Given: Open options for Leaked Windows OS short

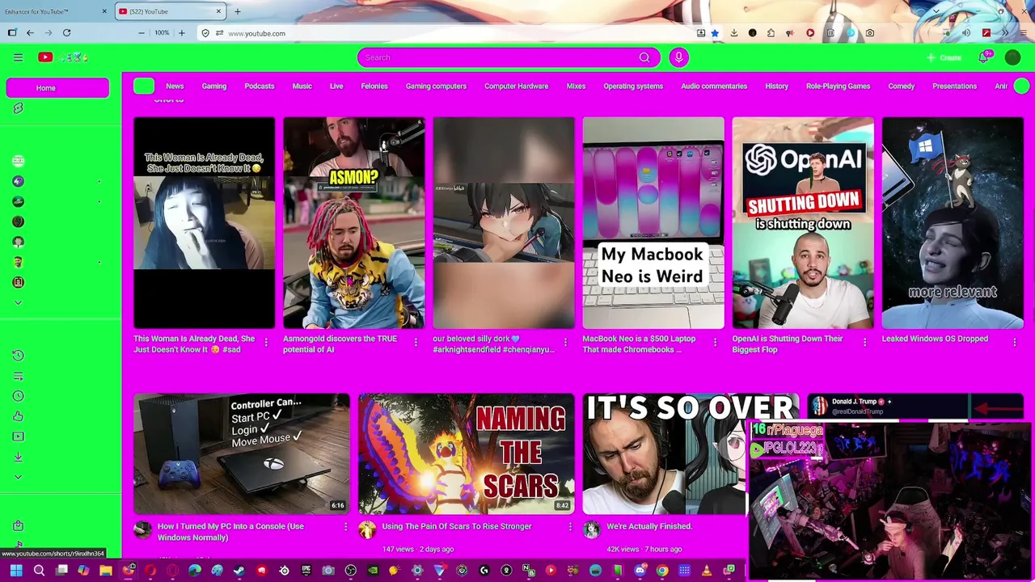Looking at the screenshot, I should point(1014,343).
